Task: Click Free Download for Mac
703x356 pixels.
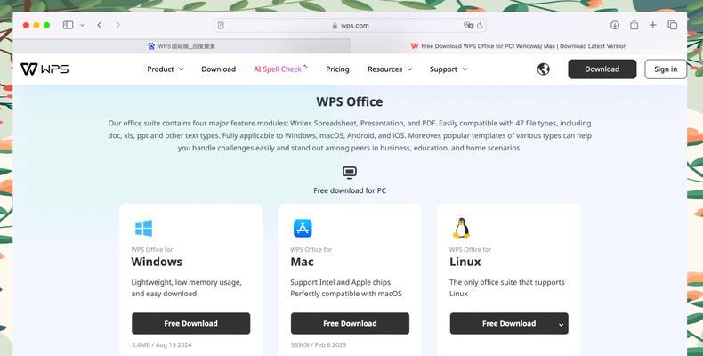Action: 350,323
